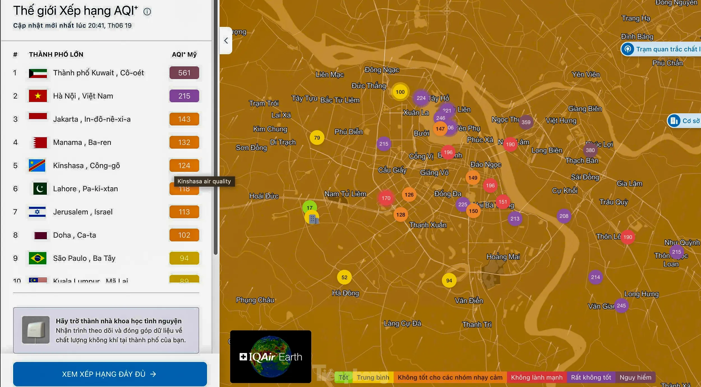Click the Congo flag beside Kinshasa

click(x=37, y=166)
